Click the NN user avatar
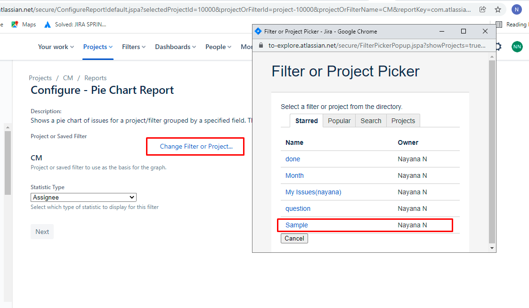The image size is (529, 308). [x=517, y=47]
